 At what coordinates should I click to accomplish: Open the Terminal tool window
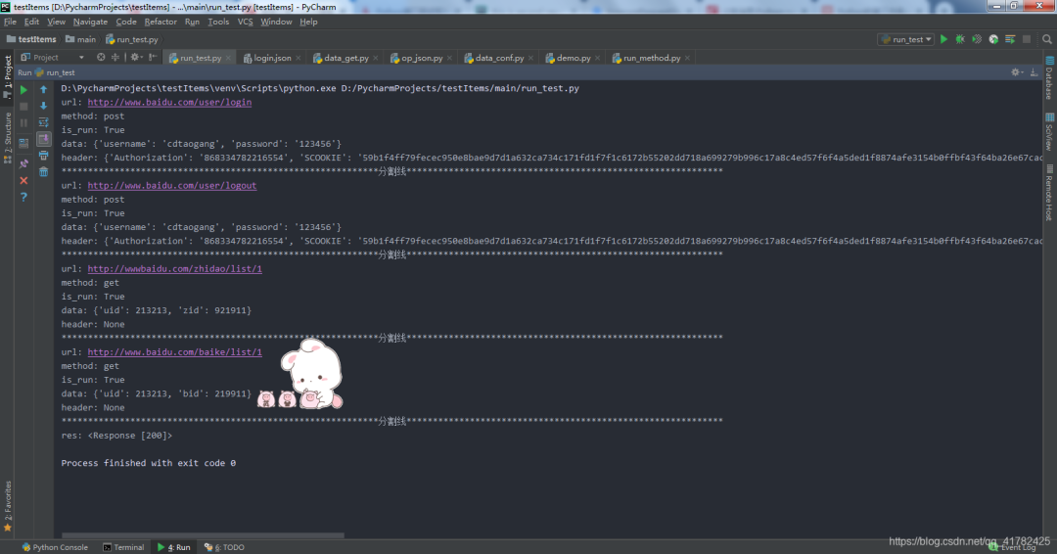tap(123, 547)
